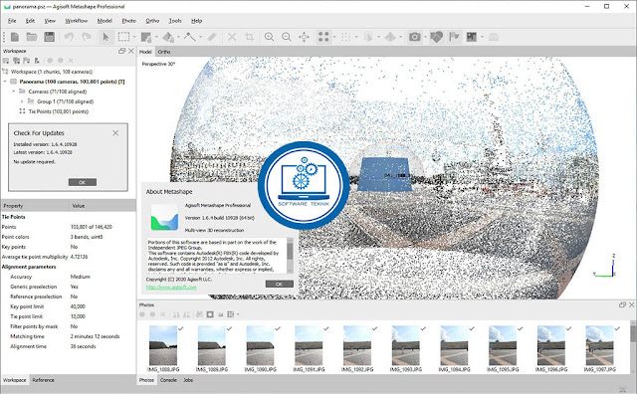Show the Point Cloud four-dot view icon
The image size is (637, 394).
(x=323, y=37)
